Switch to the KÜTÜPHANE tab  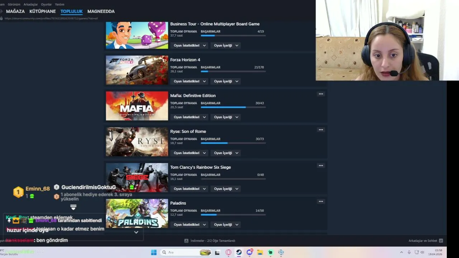(x=43, y=11)
